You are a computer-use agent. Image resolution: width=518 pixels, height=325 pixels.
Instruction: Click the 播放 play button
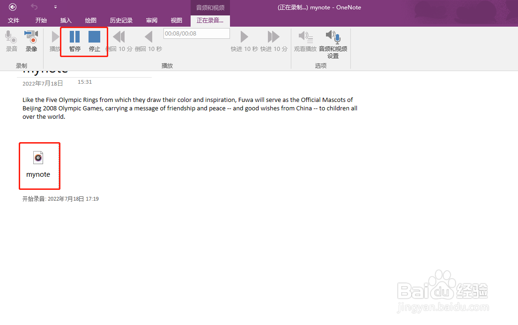(x=55, y=41)
